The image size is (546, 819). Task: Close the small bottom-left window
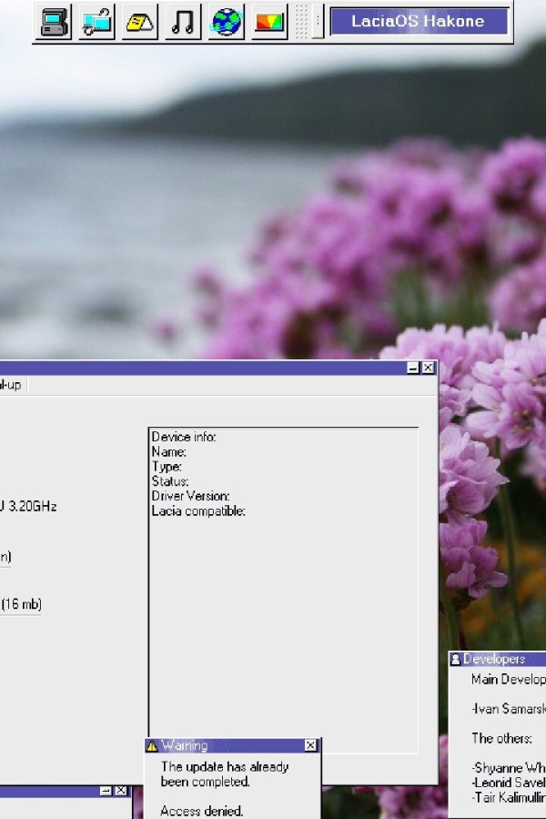click(x=121, y=791)
